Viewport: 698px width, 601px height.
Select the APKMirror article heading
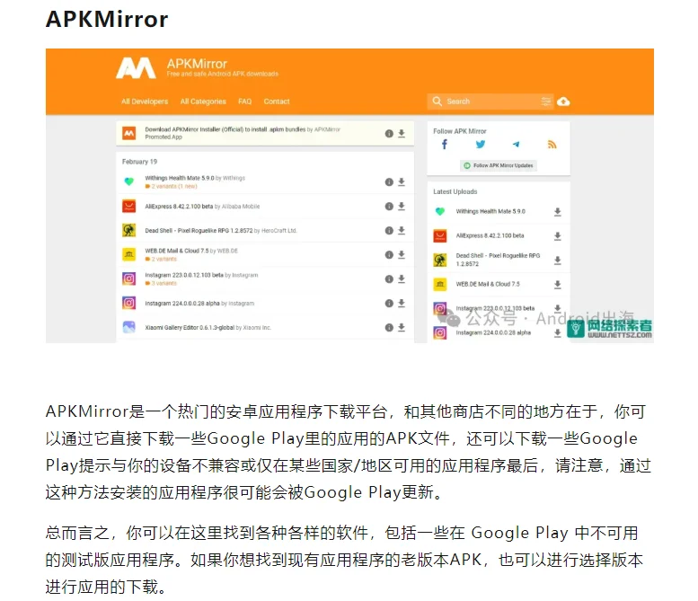[107, 19]
